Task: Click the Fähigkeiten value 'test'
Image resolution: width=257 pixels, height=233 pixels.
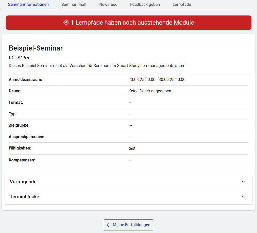Action: tap(132, 148)
